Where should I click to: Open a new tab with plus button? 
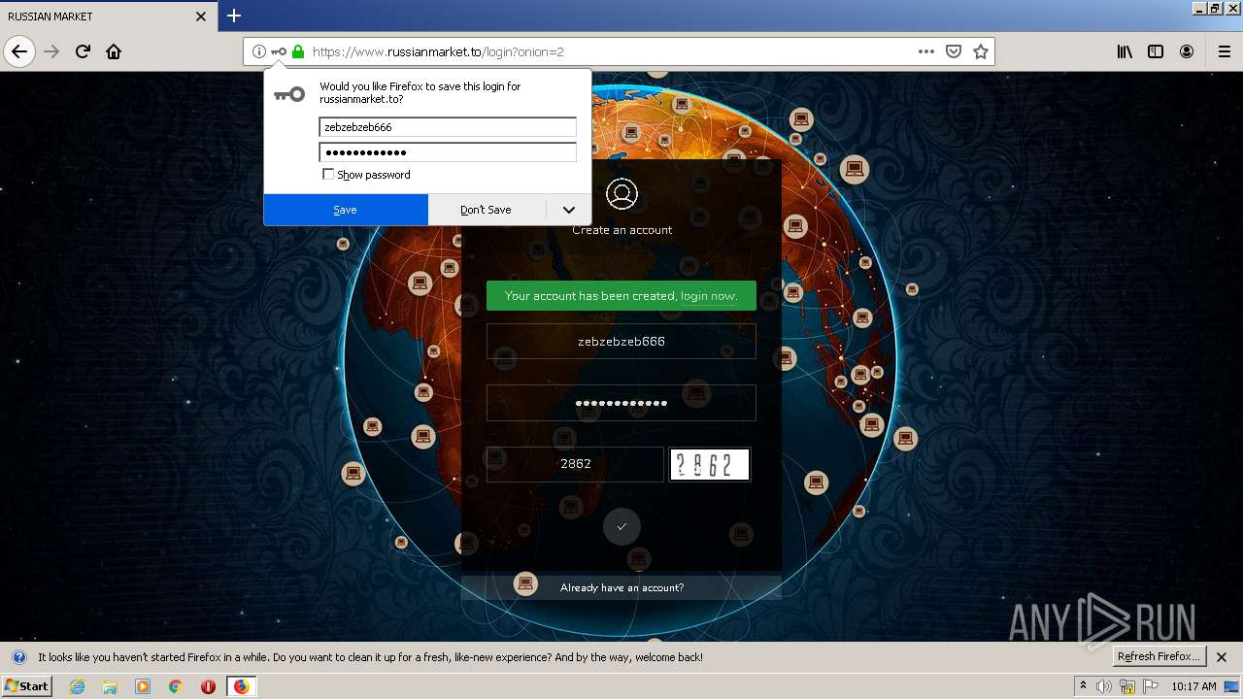click(234, 16)
